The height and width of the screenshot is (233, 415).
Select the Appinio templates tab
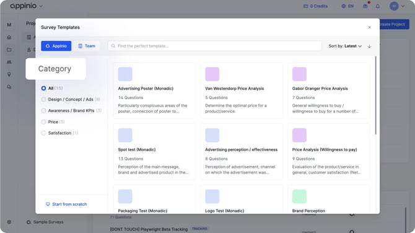[56, 46]
